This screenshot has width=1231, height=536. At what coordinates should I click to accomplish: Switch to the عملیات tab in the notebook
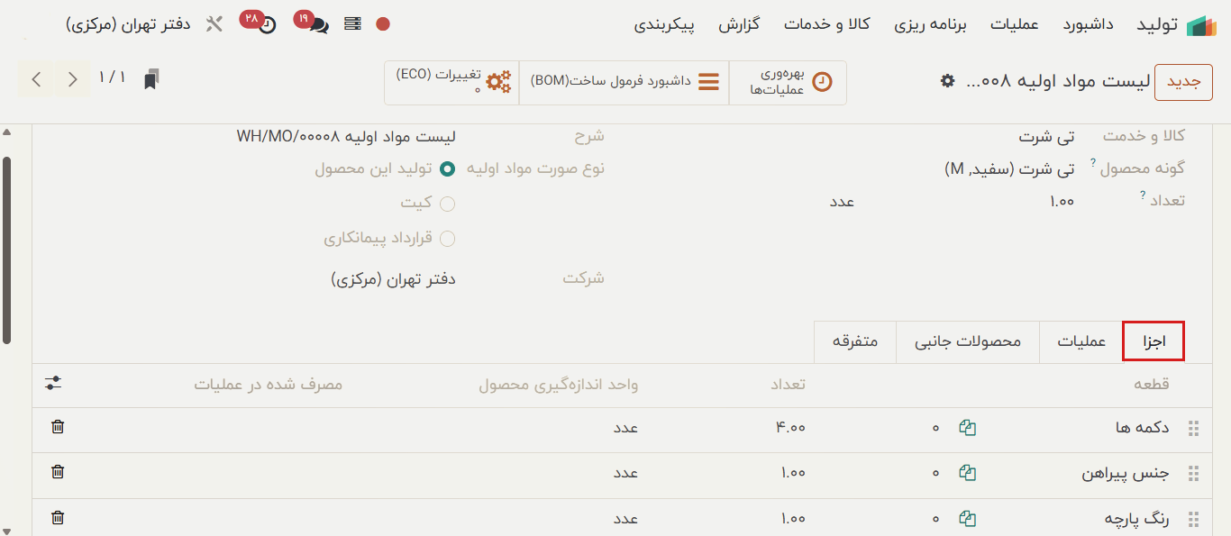(1081, 342)
